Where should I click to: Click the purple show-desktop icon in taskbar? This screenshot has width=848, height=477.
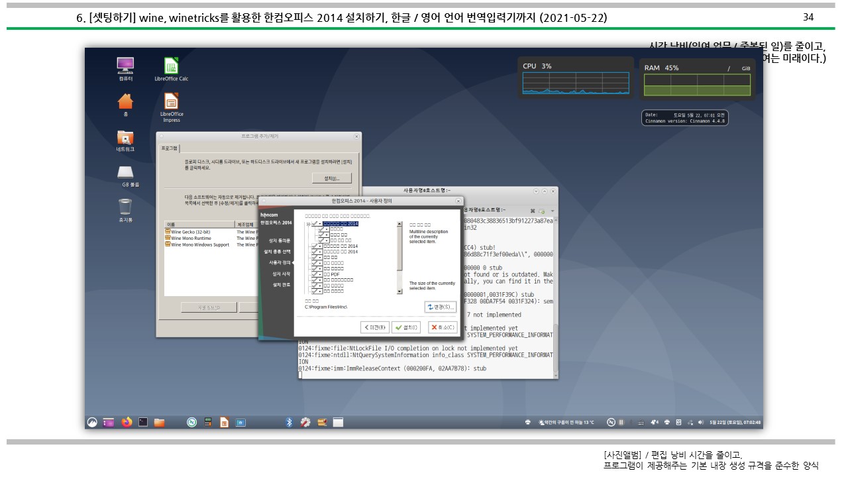[x=109, y=422]
